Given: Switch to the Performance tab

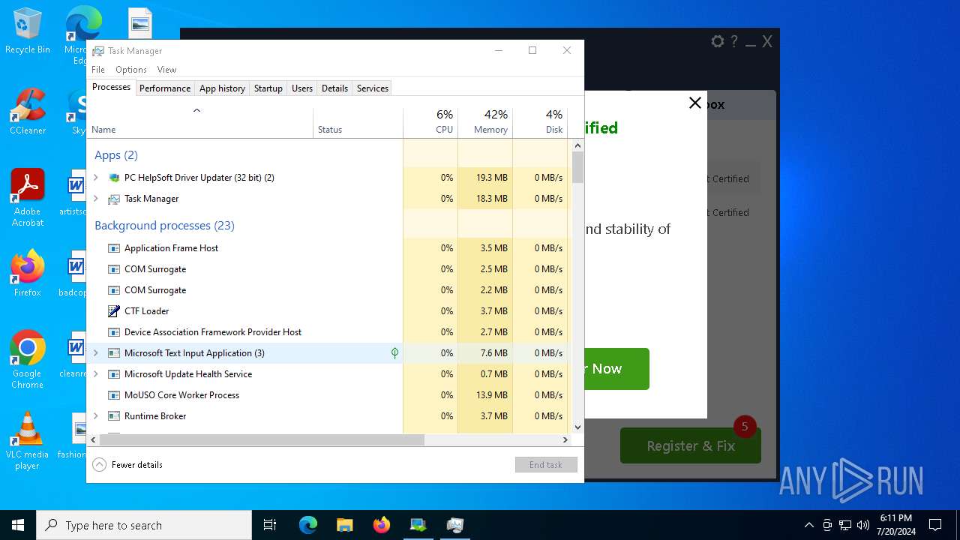Looking at the screenshot, I should tap(165, 88).
